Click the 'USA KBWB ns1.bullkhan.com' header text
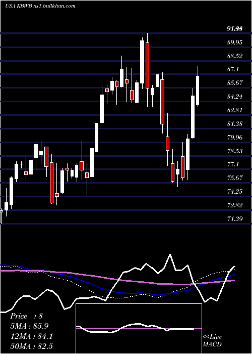 point(40,6)
